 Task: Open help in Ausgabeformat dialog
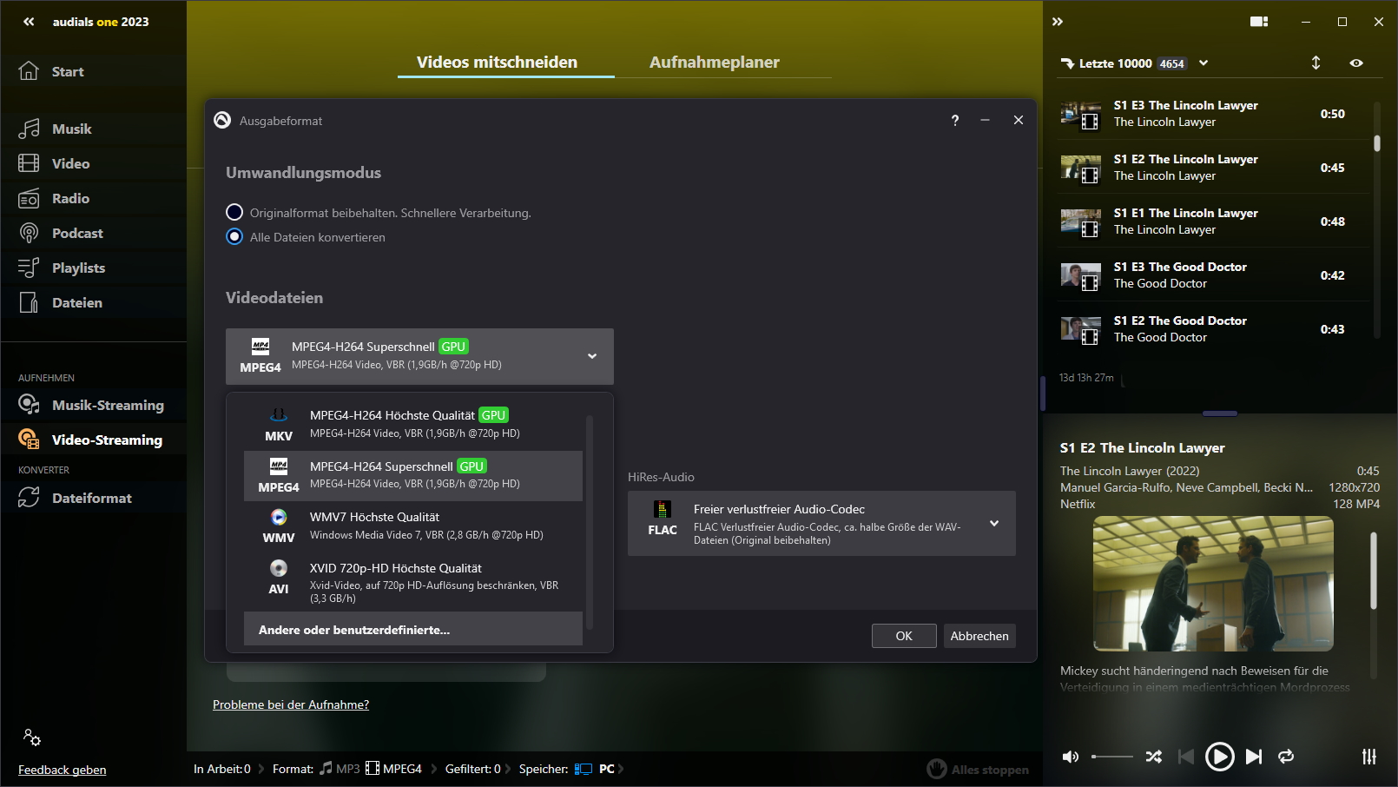[955, 121]
